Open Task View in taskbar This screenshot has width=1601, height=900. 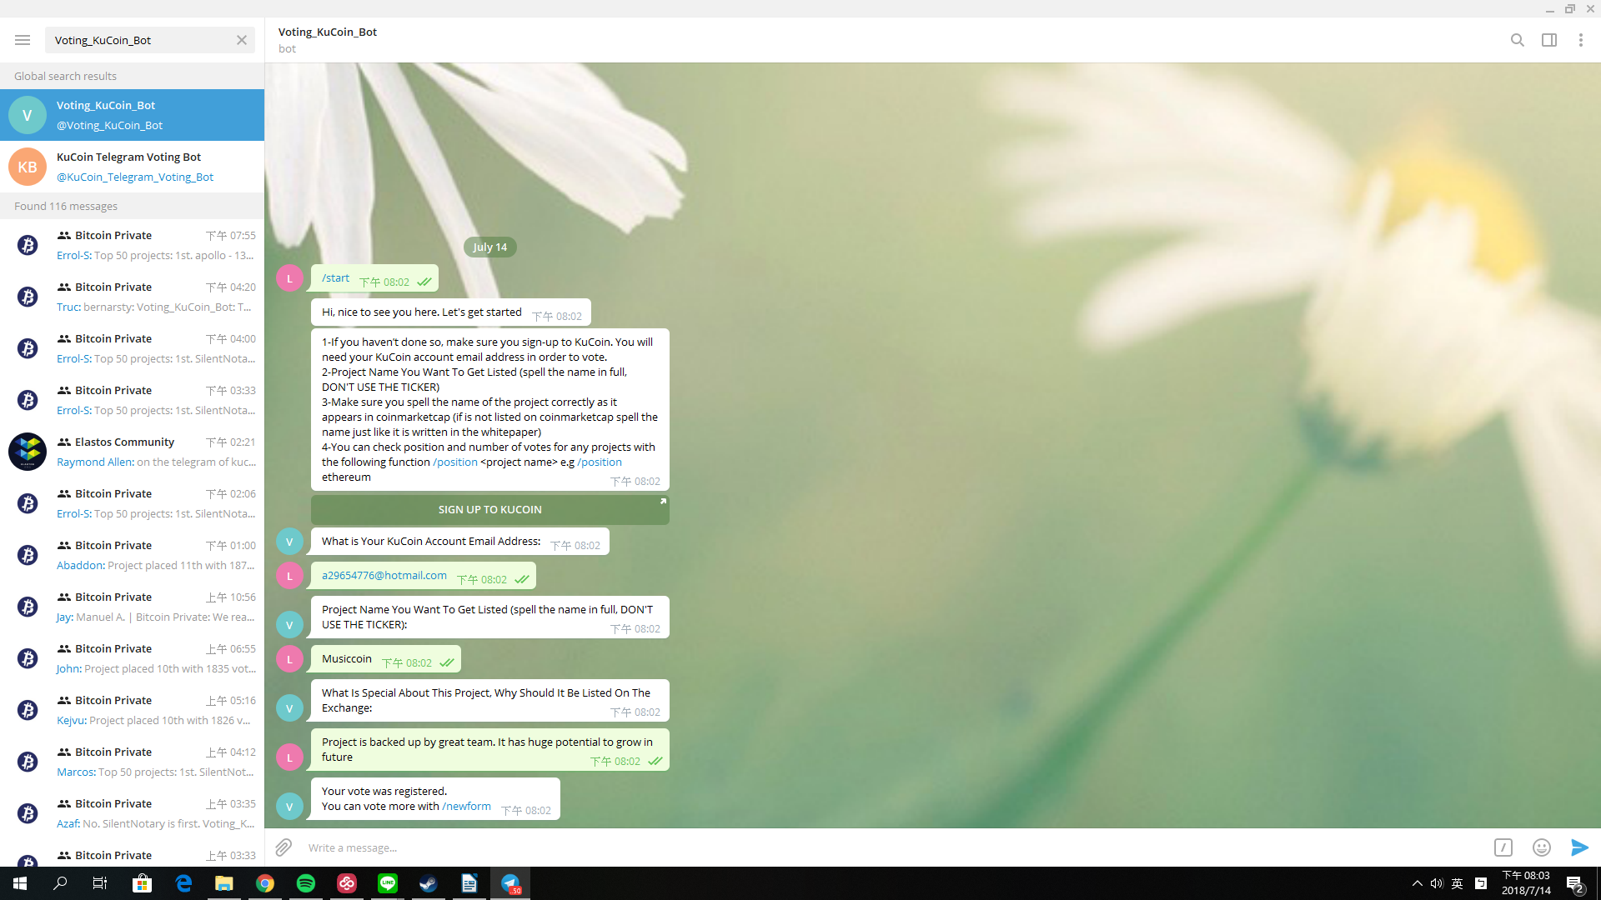pyautogui.click(x=100, y=883)
